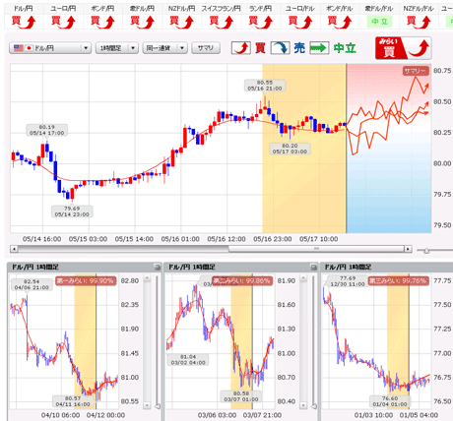Click the 77.69 12/30 11:00 marker
The width and height of the screenshot is (453, 421).
click(x=348, y=281)
